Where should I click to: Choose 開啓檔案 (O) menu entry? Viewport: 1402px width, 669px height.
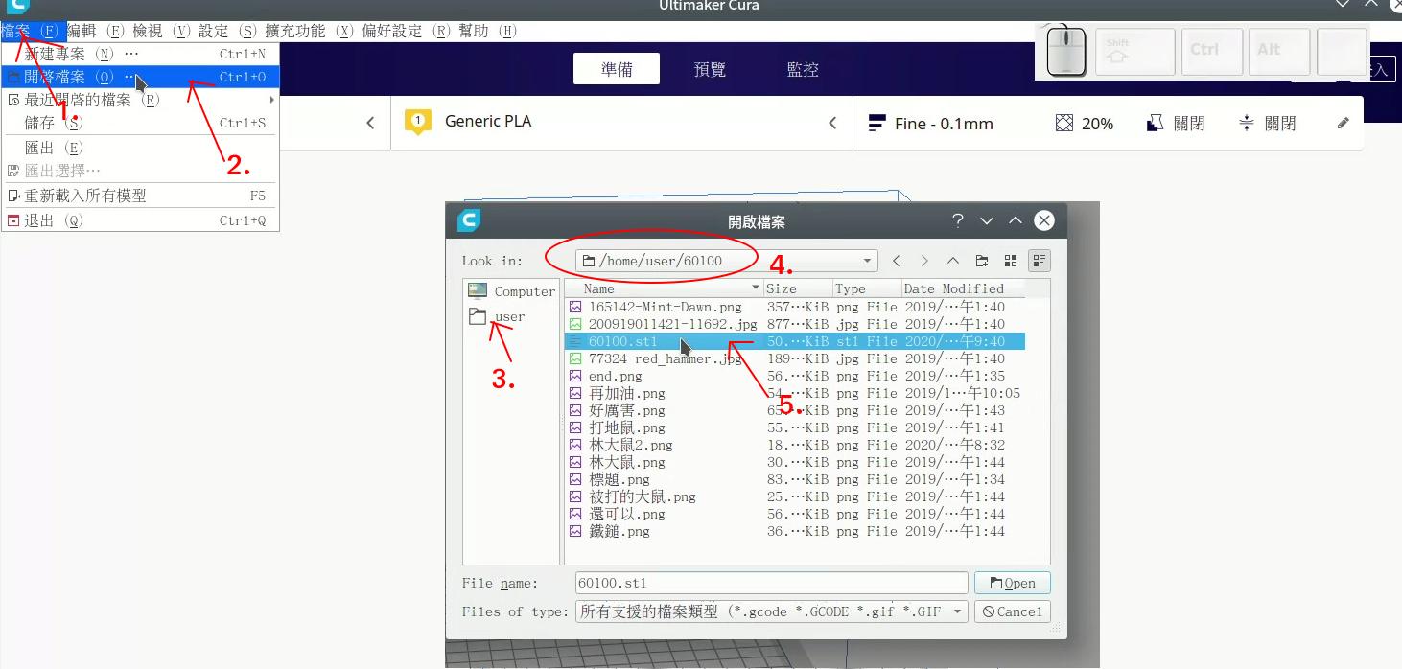pyautogui.click(x=140, y=77)
